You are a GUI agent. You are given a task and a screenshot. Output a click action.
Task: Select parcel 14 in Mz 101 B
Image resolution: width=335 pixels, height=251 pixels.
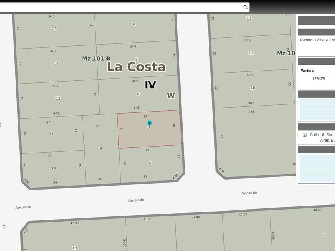coord(54,29)
